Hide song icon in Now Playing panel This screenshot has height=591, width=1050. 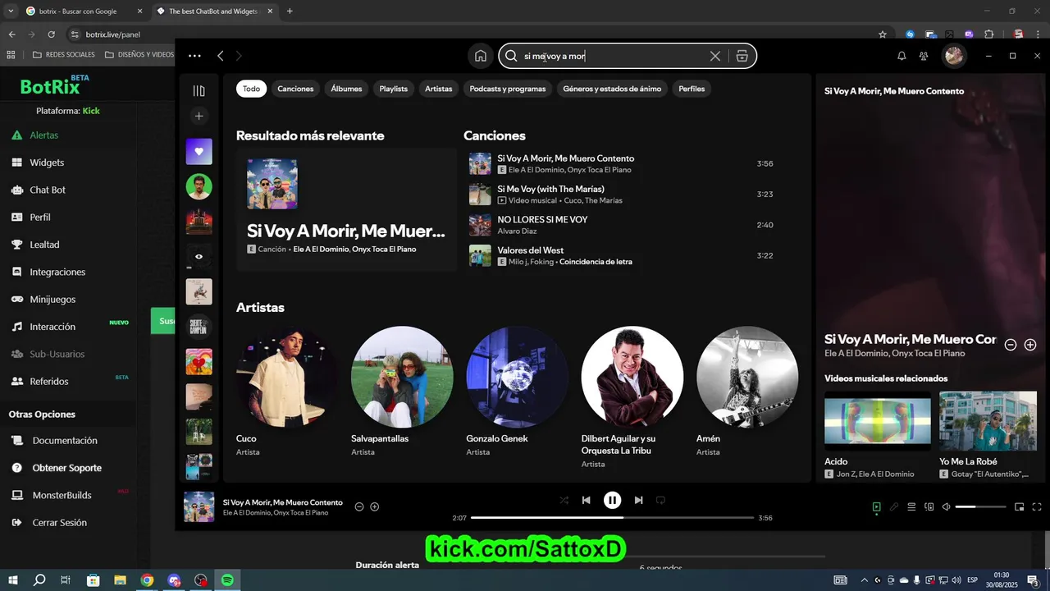point(1011,345)
